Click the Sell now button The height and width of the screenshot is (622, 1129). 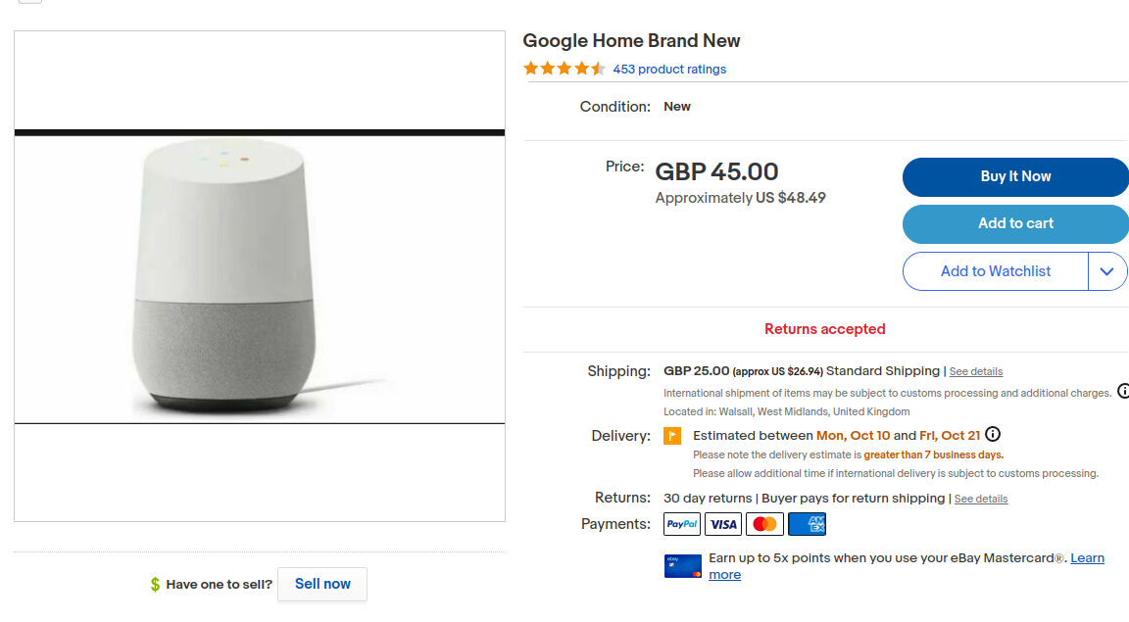click(322, 584)
